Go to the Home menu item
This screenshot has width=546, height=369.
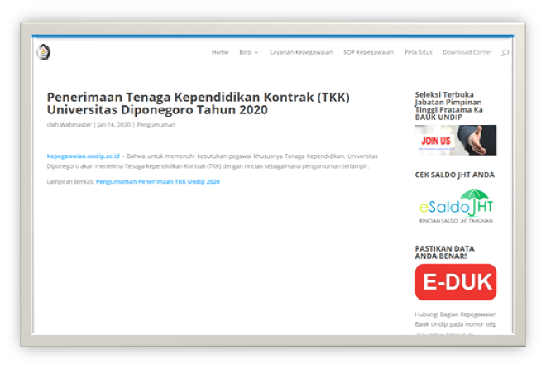(x=220, y=52)
